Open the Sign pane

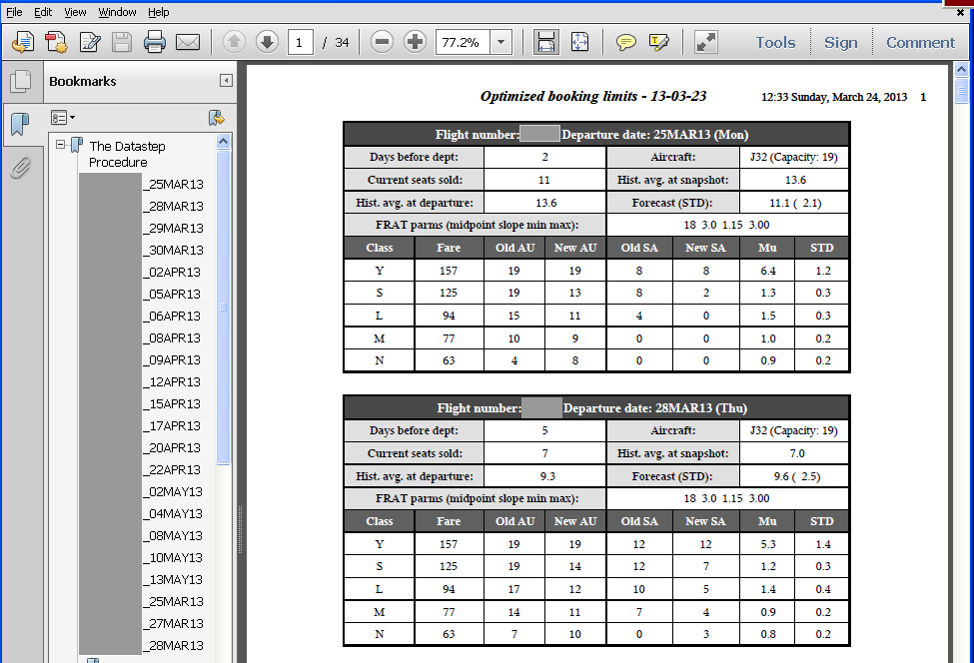coord(840,42)
